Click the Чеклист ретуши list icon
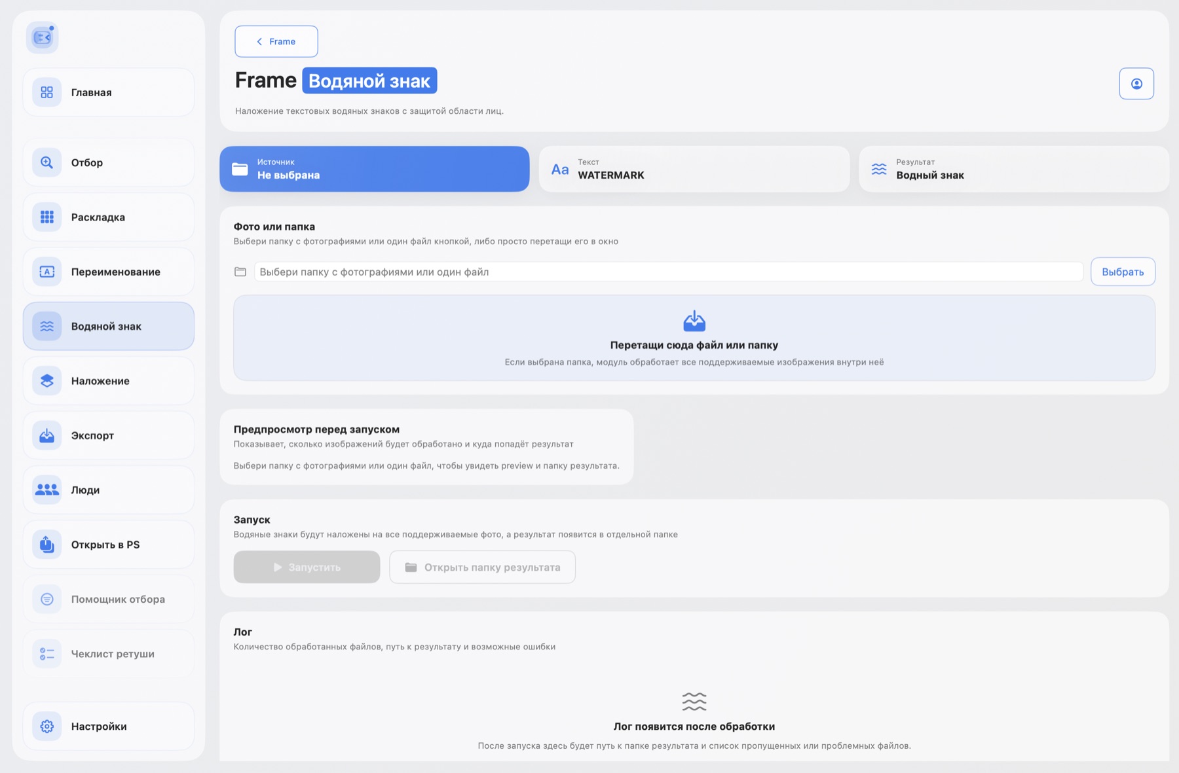Image resolution: width=1179 pixels, height=773 pixels. 47,653
